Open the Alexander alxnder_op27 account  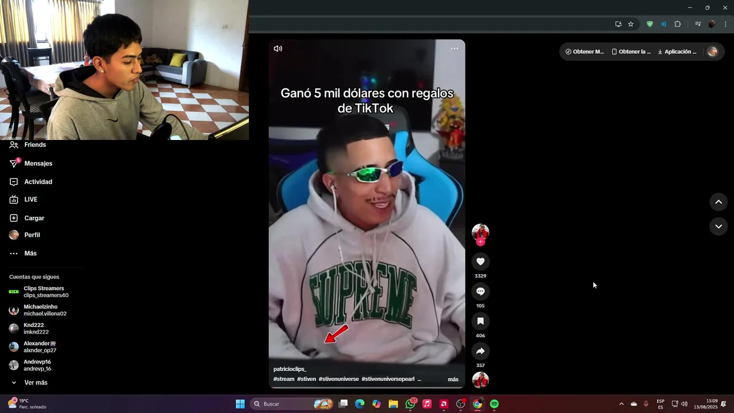pyautogui.click(x=33, y=347)
